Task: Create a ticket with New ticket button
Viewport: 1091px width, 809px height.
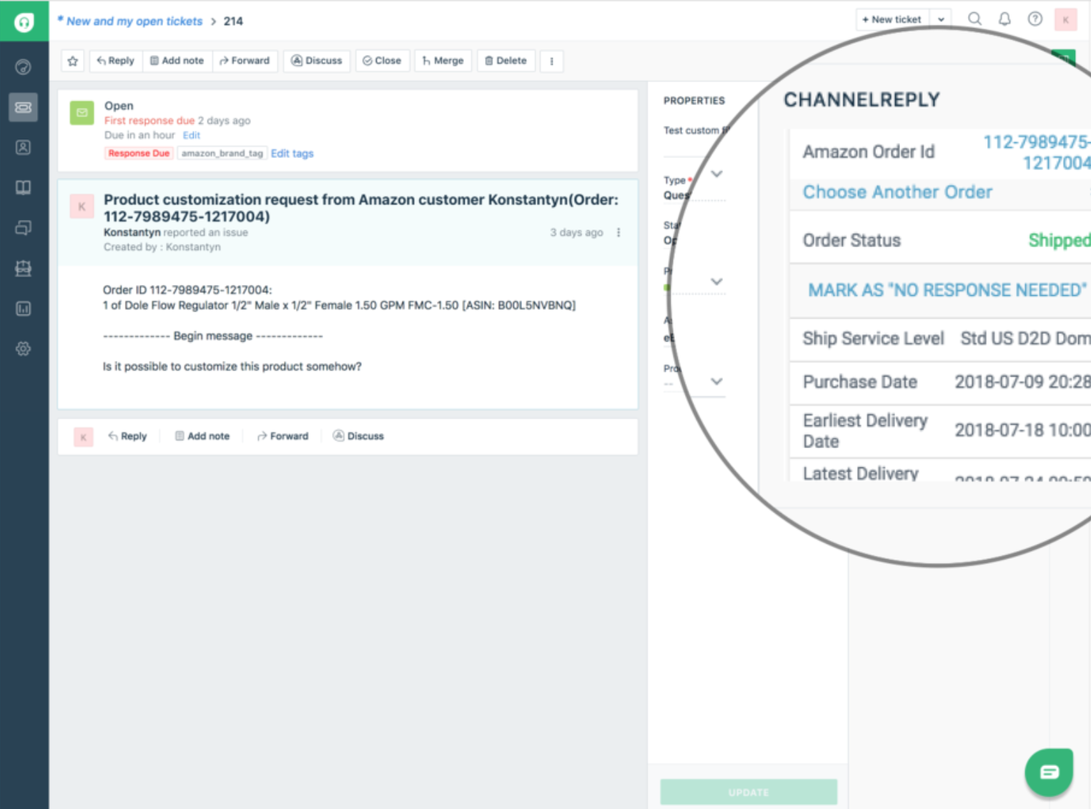Action: coord(892,20)
